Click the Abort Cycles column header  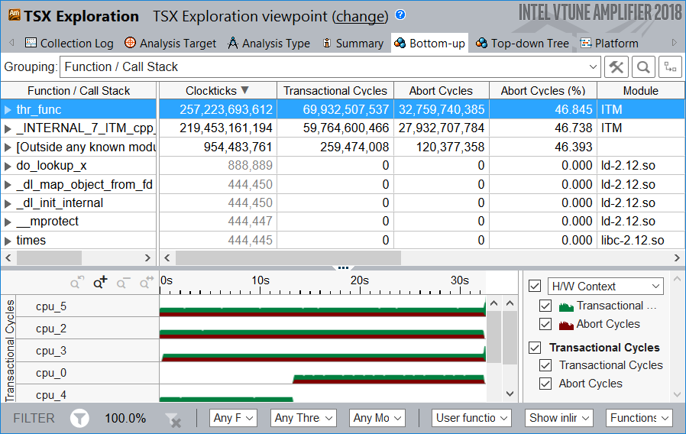tap(441, 91)
